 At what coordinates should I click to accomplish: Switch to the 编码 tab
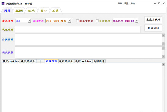click(x=31, y=11)
